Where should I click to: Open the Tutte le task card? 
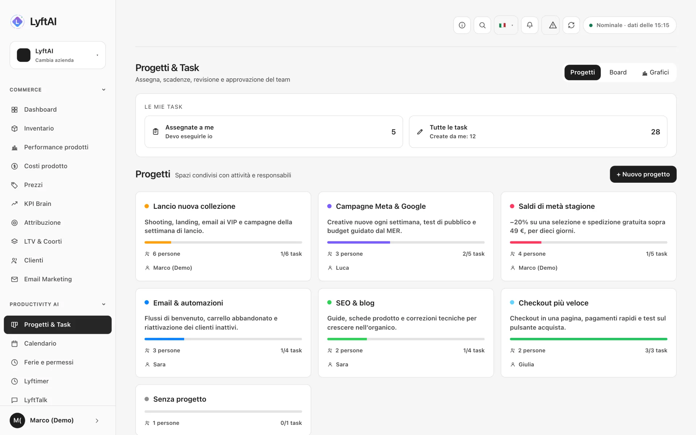pyautogui.click(x=538, y=132)
